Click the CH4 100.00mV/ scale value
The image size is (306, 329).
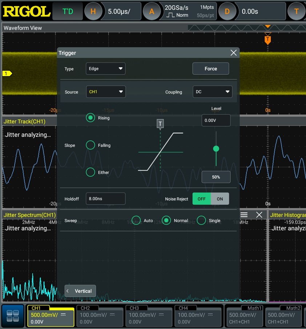point(192,315)
